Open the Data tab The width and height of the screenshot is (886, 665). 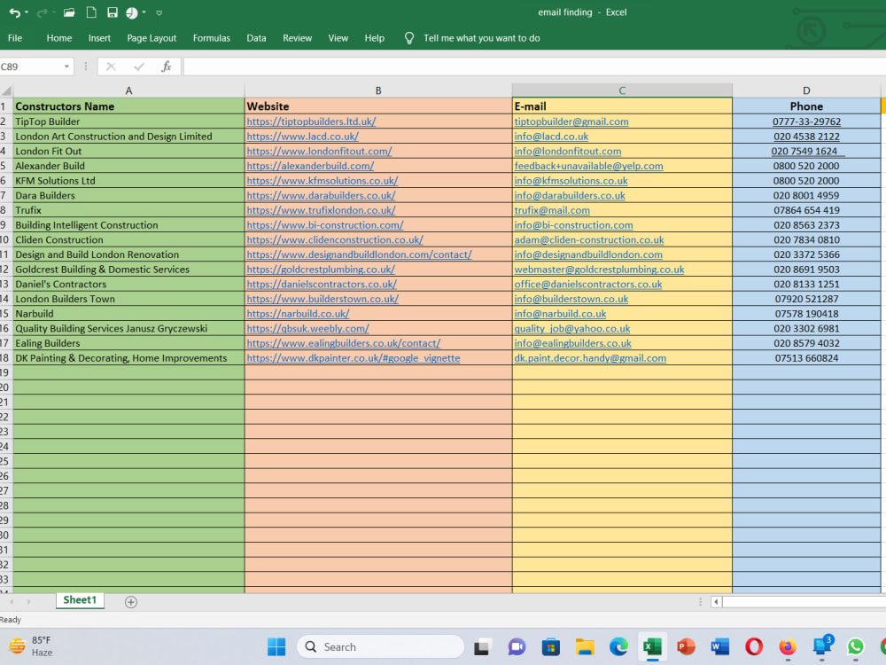[x=256, y=38]
